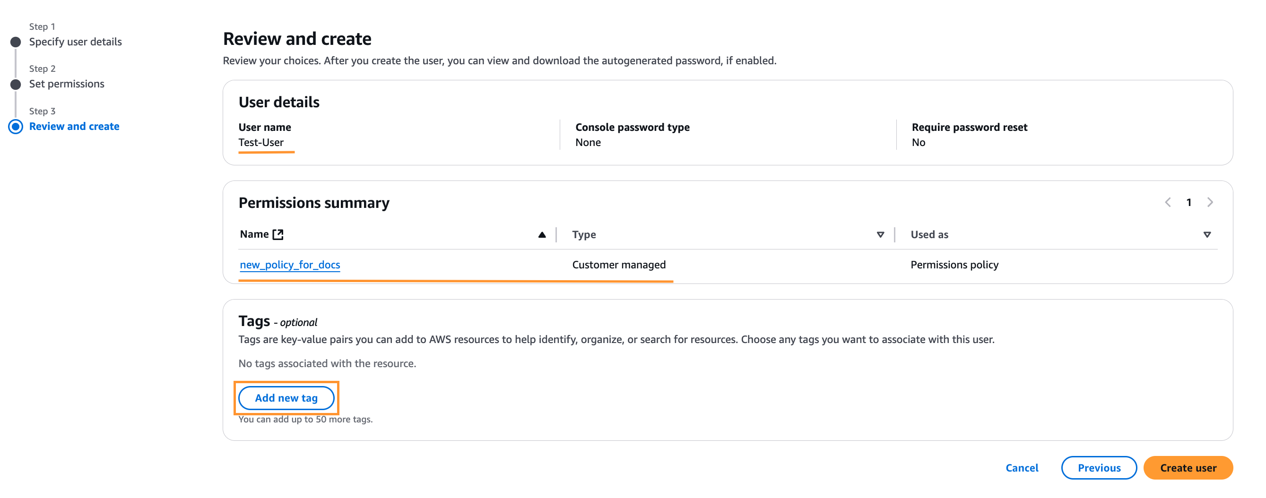Click the Name column header
Viewport: 1266px width, 498px height.
pyautogui.click(x=254, y=234)
